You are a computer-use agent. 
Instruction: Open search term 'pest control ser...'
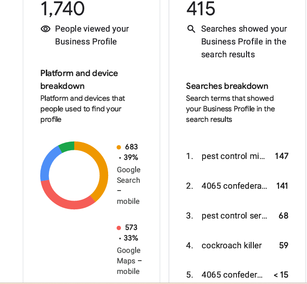pyautogui.click(x=234, y=216)
